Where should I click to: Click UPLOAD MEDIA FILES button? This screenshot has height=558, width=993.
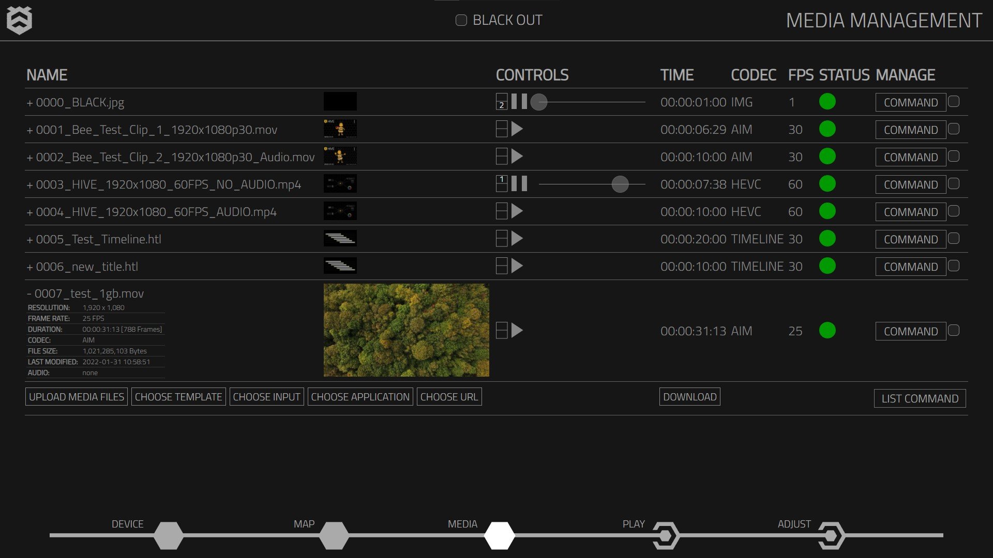click(x=77, y=397)
